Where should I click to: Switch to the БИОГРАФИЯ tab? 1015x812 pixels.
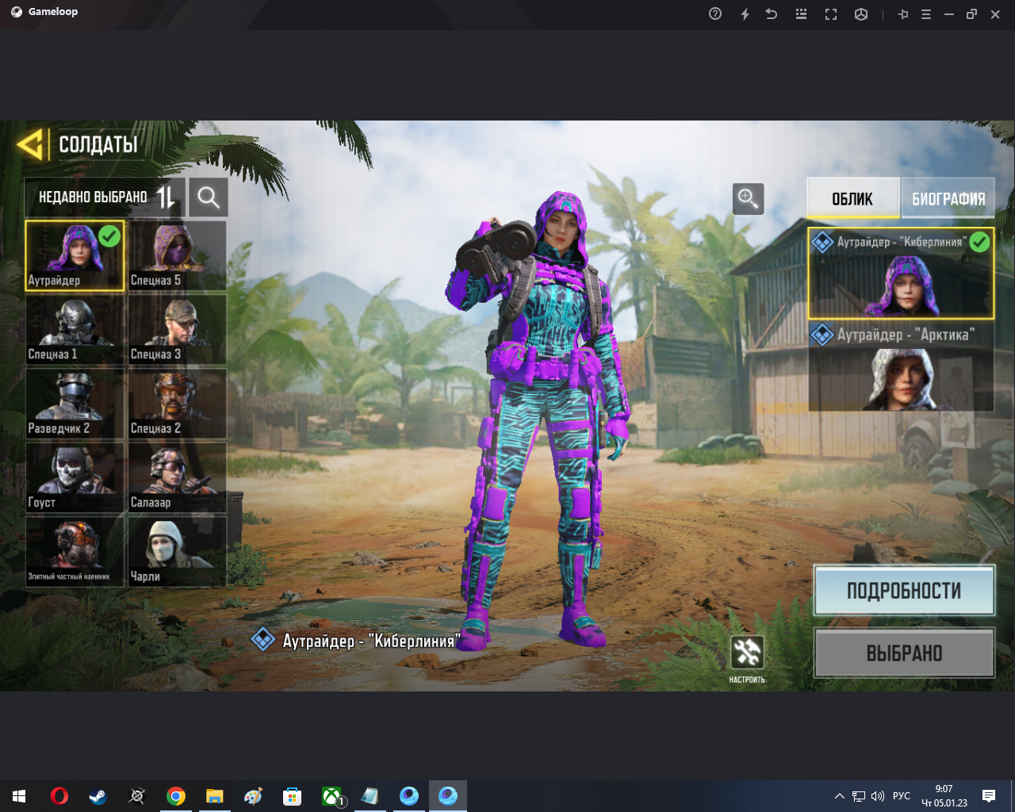click(948, 198)
